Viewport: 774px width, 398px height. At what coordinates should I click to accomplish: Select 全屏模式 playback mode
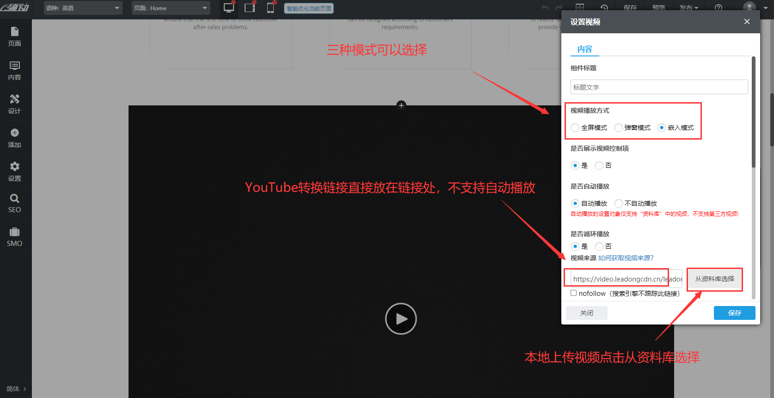[x=575, y=128]
